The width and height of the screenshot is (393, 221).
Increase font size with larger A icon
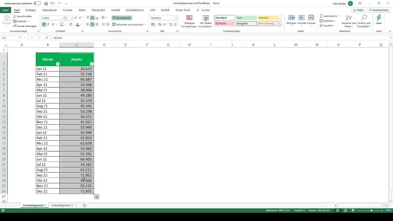click(76, 18)
